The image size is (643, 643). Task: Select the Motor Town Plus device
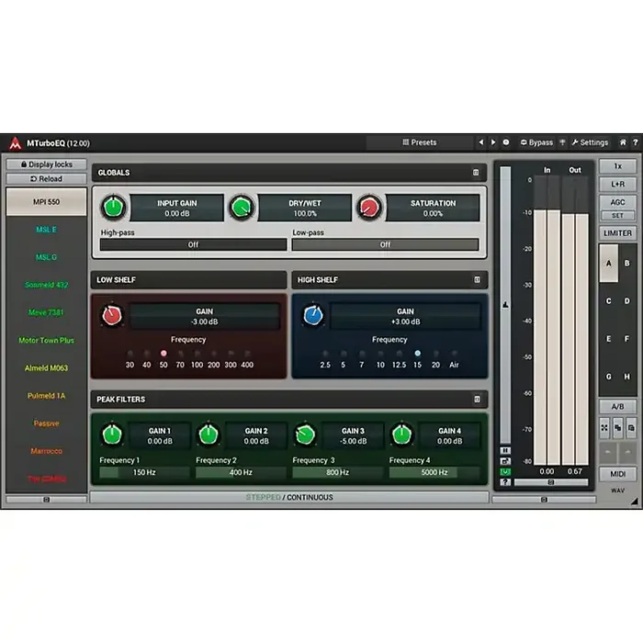click(x=46, y=341)
